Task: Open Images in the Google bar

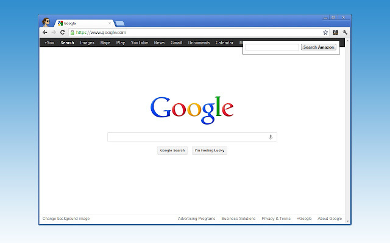Action: pyautogui.click(x=87, y=43)
